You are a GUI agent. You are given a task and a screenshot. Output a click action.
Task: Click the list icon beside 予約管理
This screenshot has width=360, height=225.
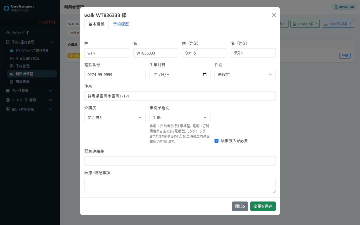tap(12, 66)
